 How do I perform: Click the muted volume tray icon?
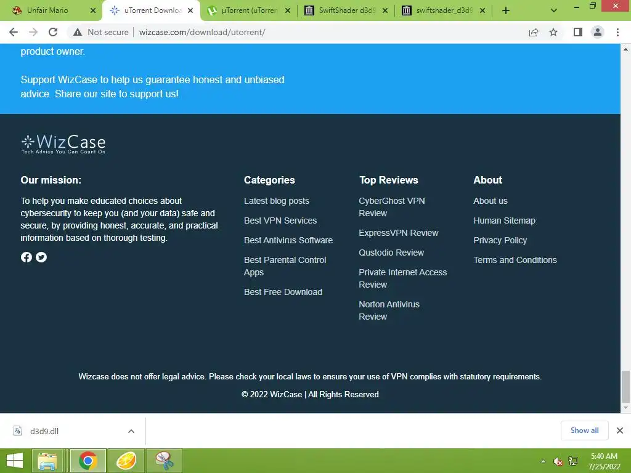pos(558,461)
